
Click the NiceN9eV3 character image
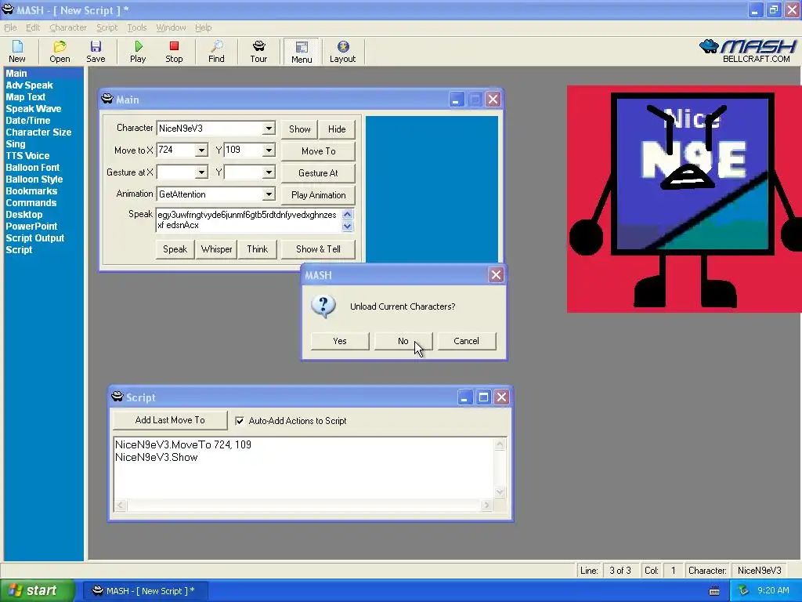(684, 198)
